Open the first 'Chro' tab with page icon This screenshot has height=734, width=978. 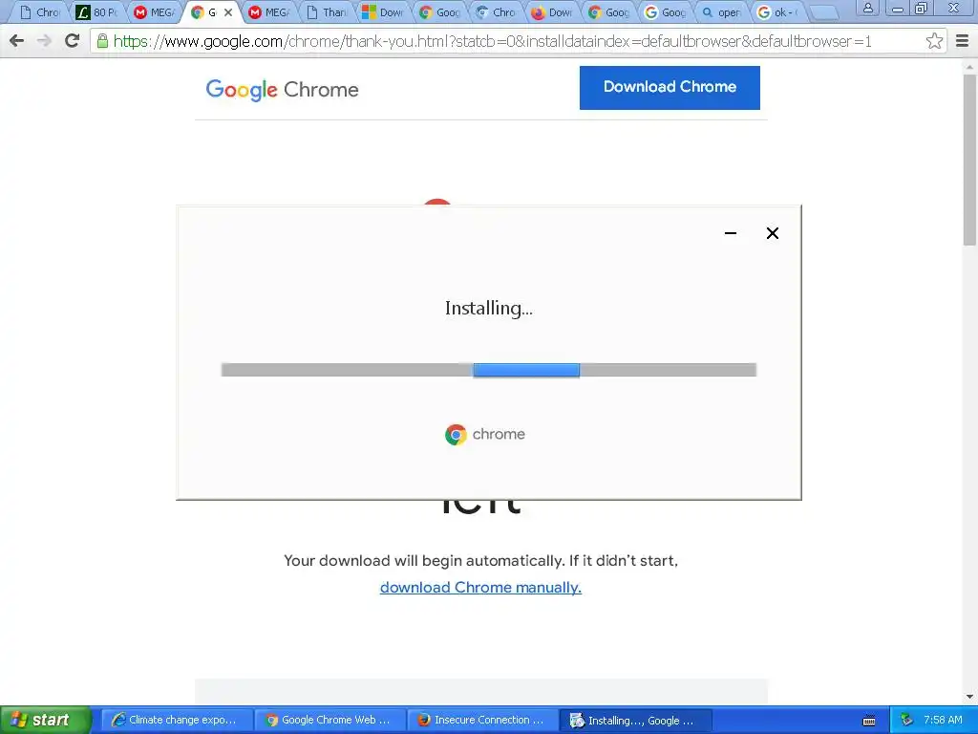pyautogui.click(x=41, y=12)
